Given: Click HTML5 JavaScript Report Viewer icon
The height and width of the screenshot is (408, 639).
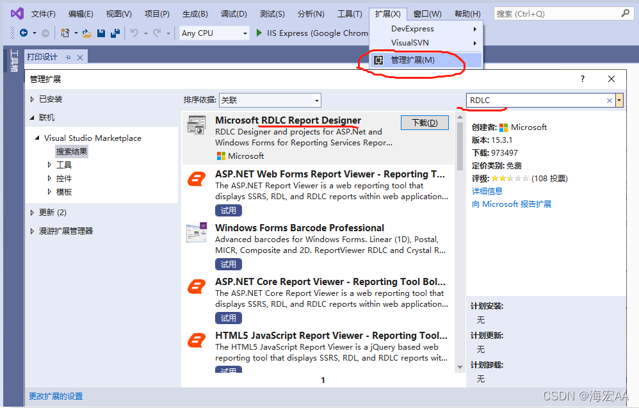Looking at the screenshot, I should (x=197, y=340).
